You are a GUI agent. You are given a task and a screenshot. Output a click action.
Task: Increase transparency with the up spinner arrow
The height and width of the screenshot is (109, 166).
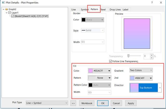(x=151, y=55)
